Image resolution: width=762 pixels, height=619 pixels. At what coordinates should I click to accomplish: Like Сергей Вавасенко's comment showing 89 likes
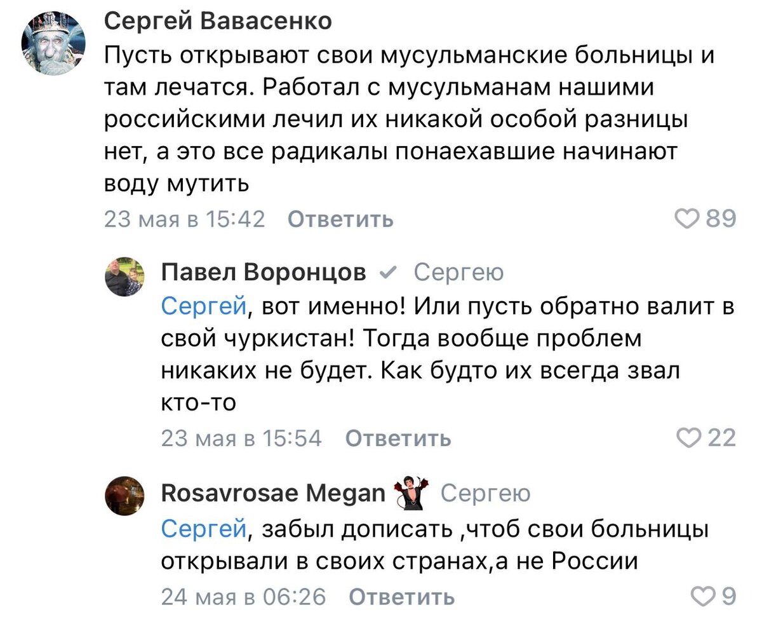click(688, 219)
